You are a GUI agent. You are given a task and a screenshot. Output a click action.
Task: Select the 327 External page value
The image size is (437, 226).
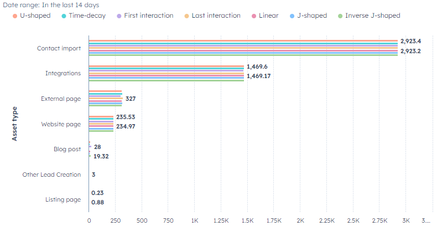pyautogui.click(x=131, y=99)
